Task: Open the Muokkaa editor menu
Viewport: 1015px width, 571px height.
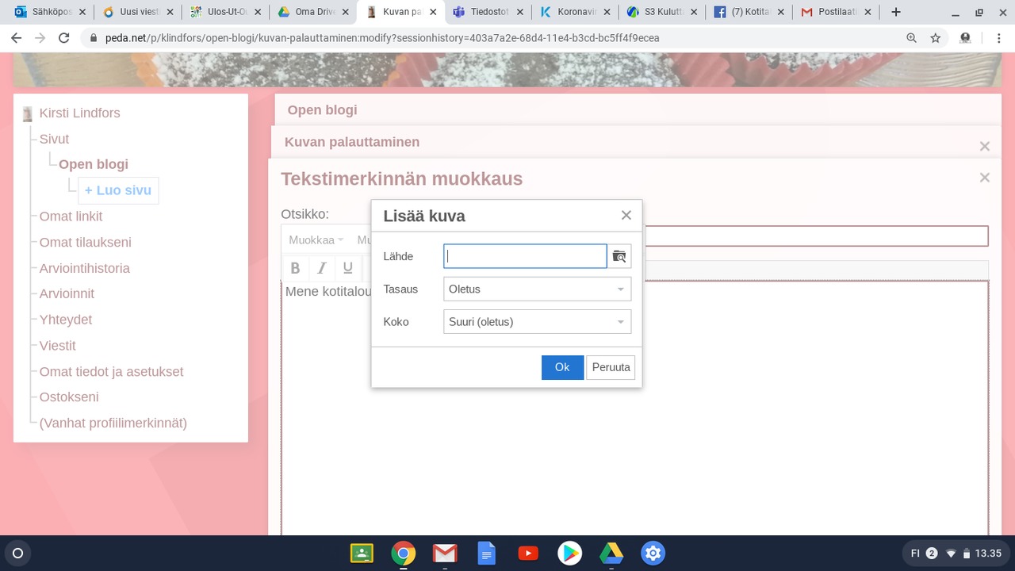Action: (316, 240)
